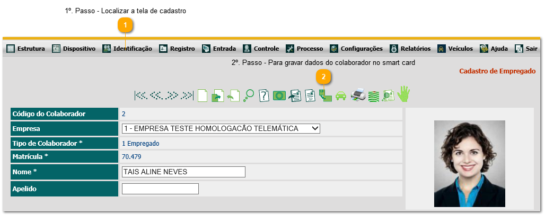Go to the last record arrow
Image resolution: width=545 pixels, height=216 pixels.
[x=188, y=96]
